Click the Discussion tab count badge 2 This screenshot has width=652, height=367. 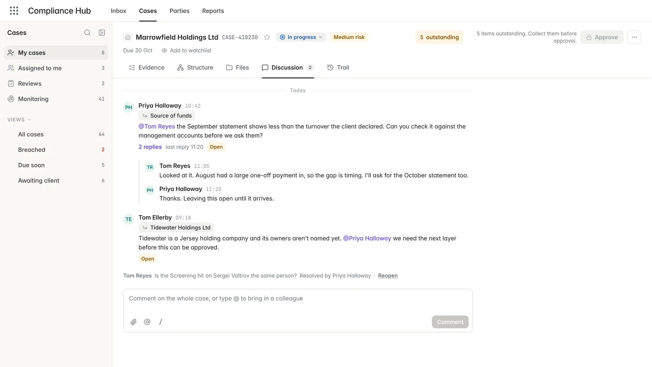[310, 68]
